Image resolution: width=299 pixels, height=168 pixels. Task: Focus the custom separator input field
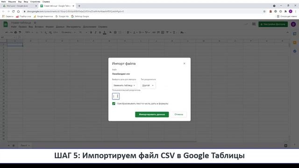116,96
